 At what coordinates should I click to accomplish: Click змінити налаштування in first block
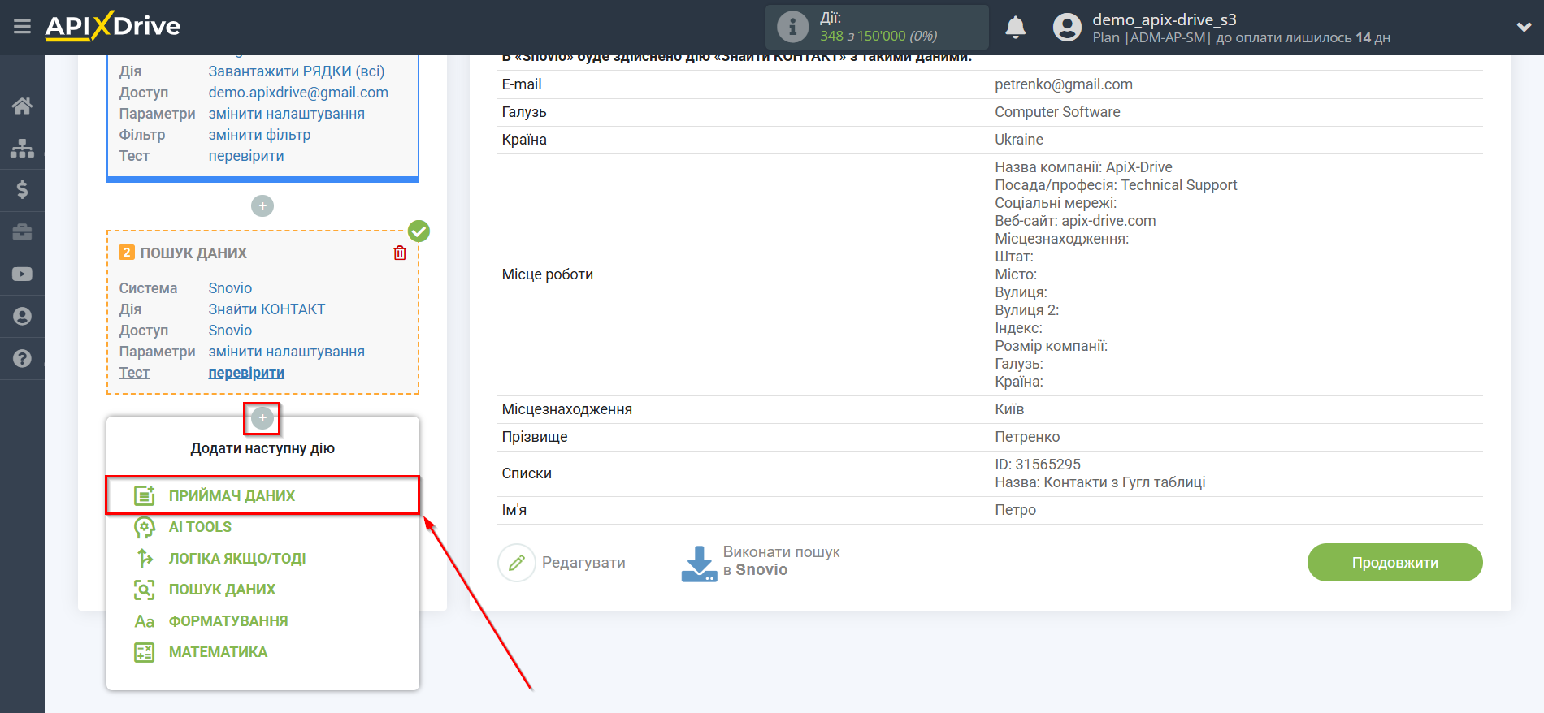click(x=286, y=114)
